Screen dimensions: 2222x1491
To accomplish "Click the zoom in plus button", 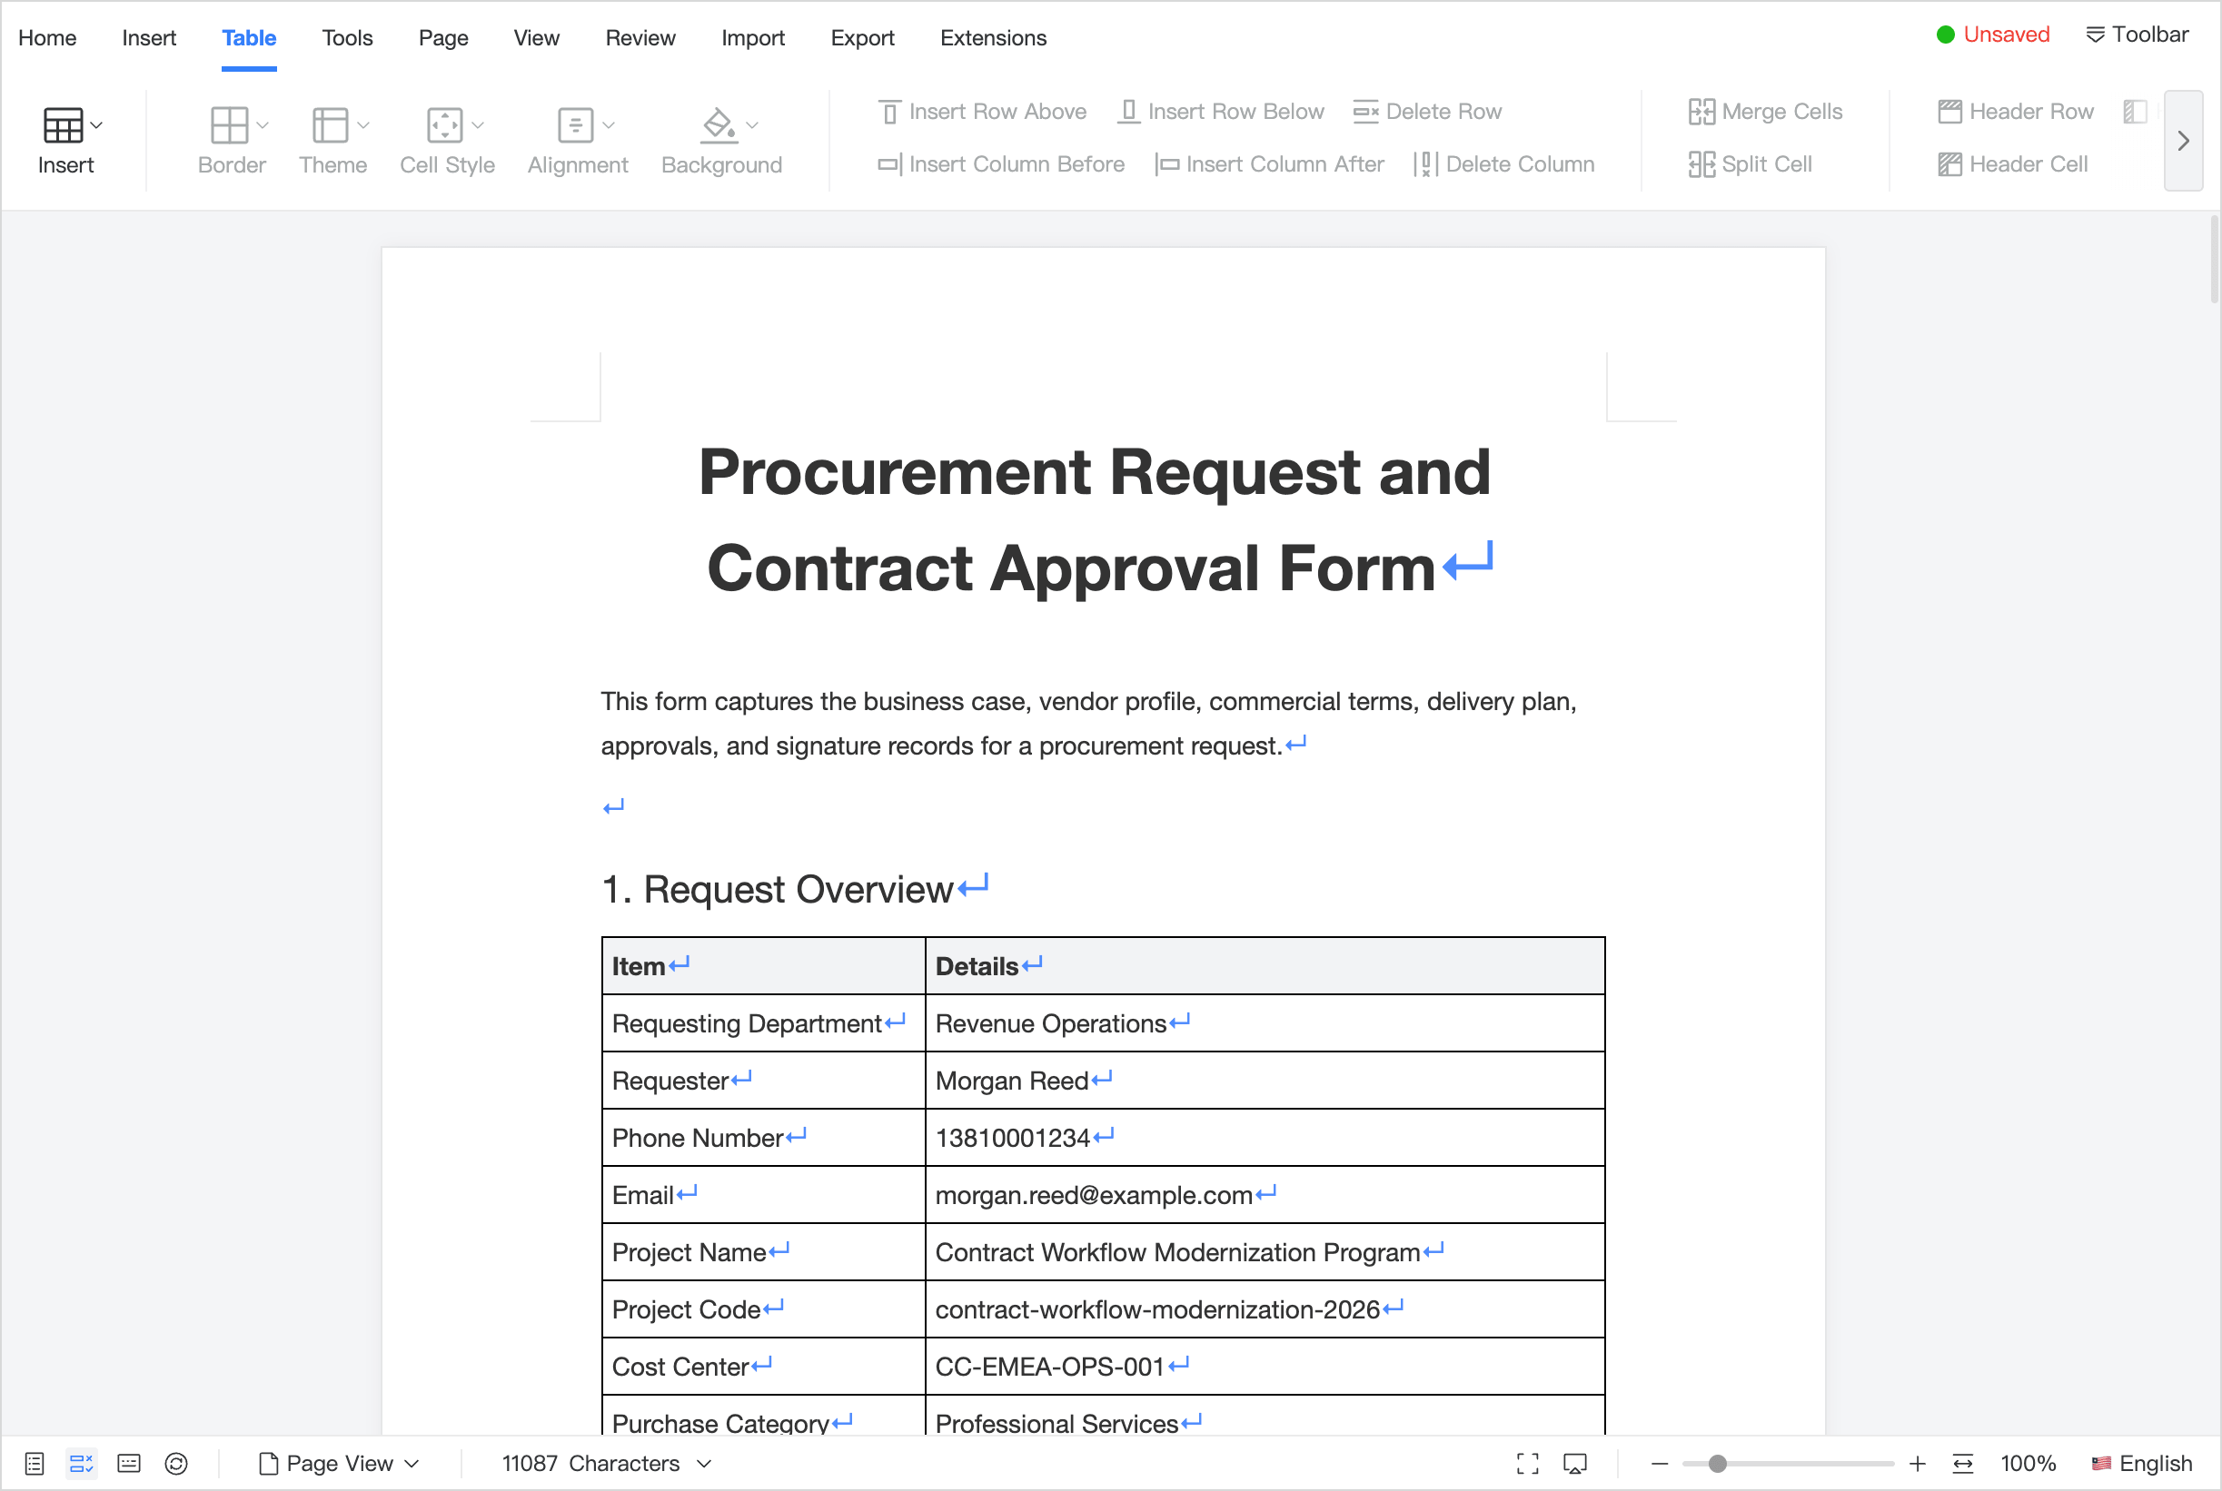I will pos(1918,1464).
